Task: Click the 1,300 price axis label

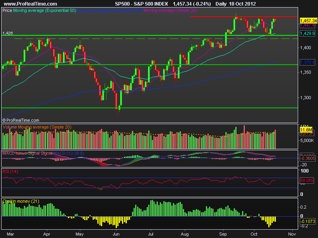Action: coord(306,98)
